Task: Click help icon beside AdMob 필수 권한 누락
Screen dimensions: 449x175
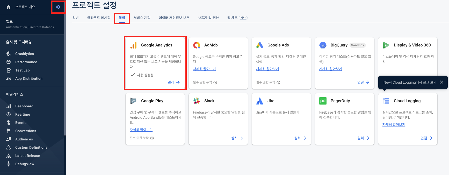Action: point(215,83)
